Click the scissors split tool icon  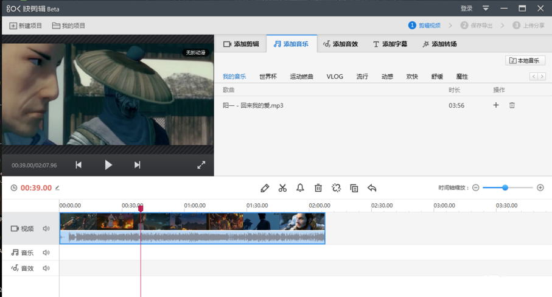point(282,188)
